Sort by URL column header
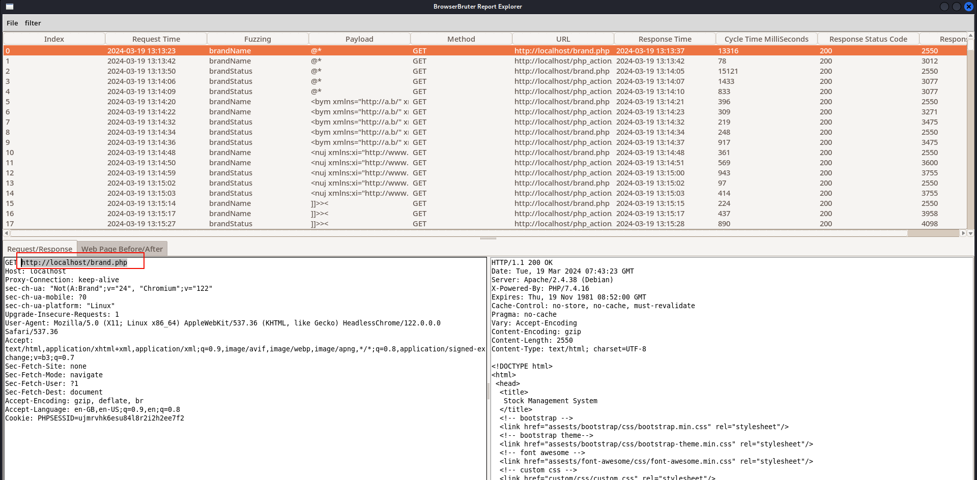Viewport: 977px width, 480px height. coord(563,39)
